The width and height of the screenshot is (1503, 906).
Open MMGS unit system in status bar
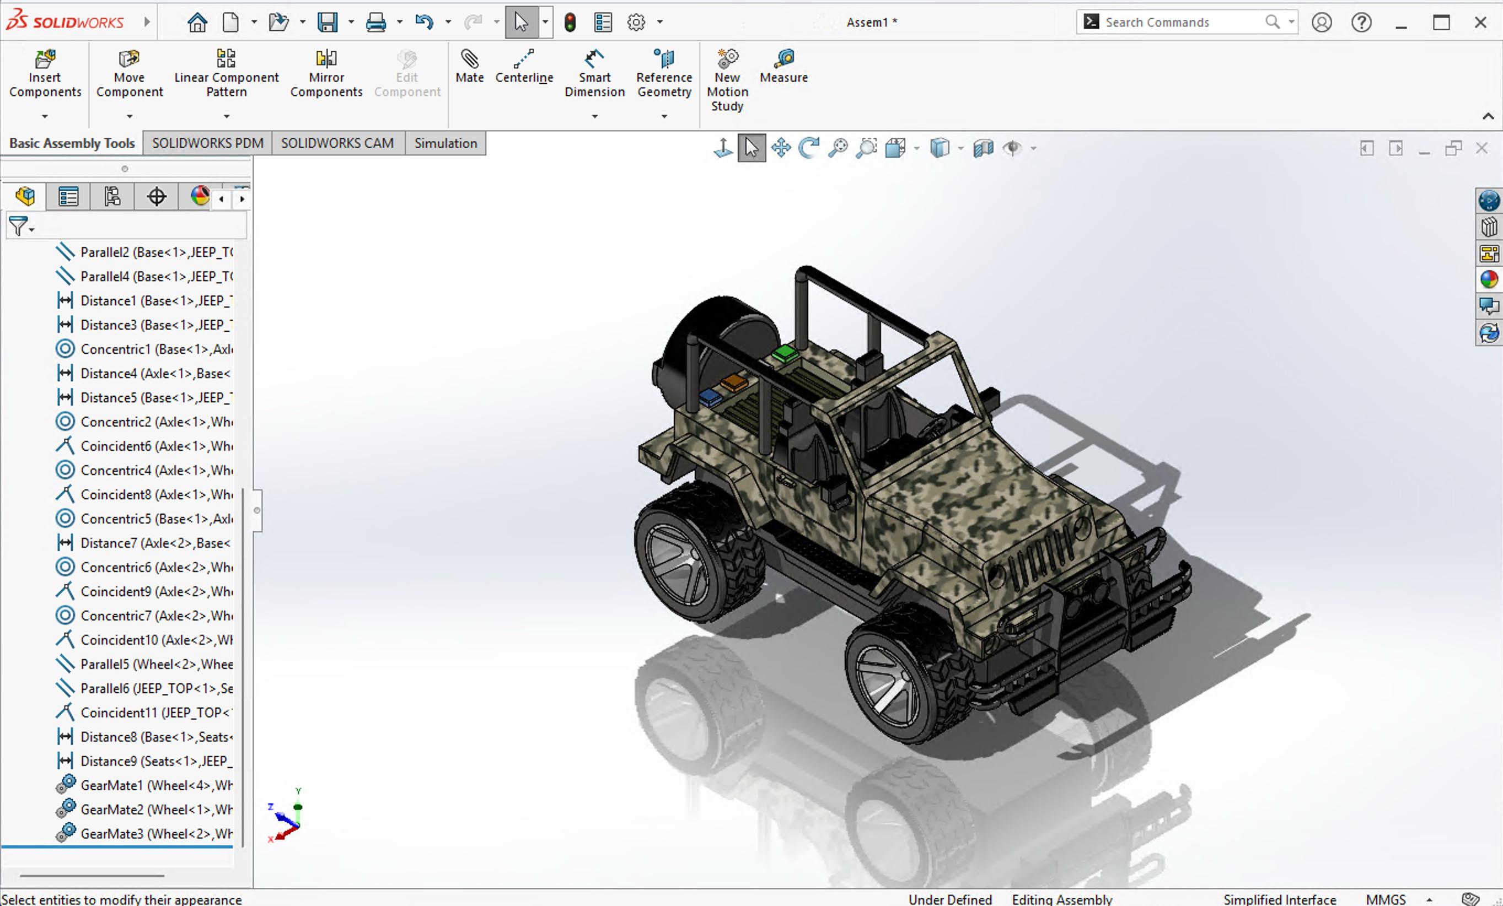point(1386,899)
